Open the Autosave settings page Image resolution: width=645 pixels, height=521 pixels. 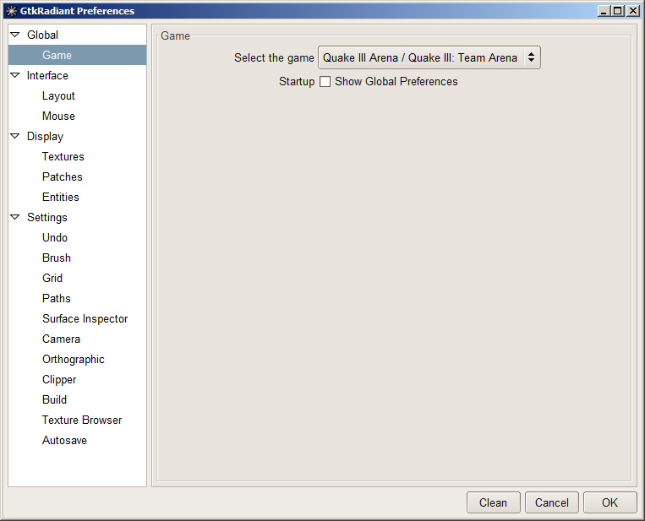click(64, 440)
